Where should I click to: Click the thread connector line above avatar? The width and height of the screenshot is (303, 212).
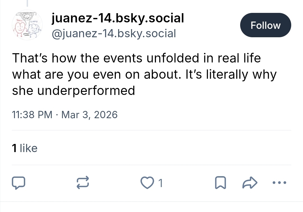click(27, 3)
